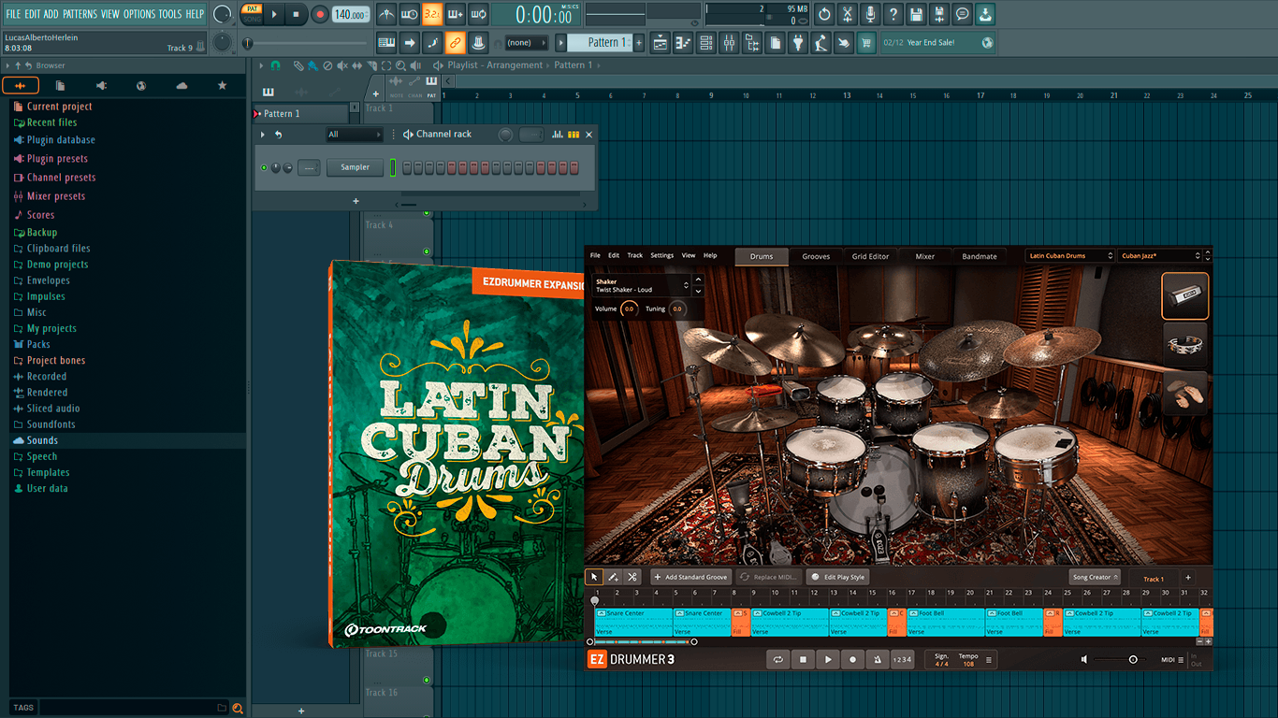Select the starred favorites tab in browser
Viewport: 1278px width, 718px height.
(222, 85)
